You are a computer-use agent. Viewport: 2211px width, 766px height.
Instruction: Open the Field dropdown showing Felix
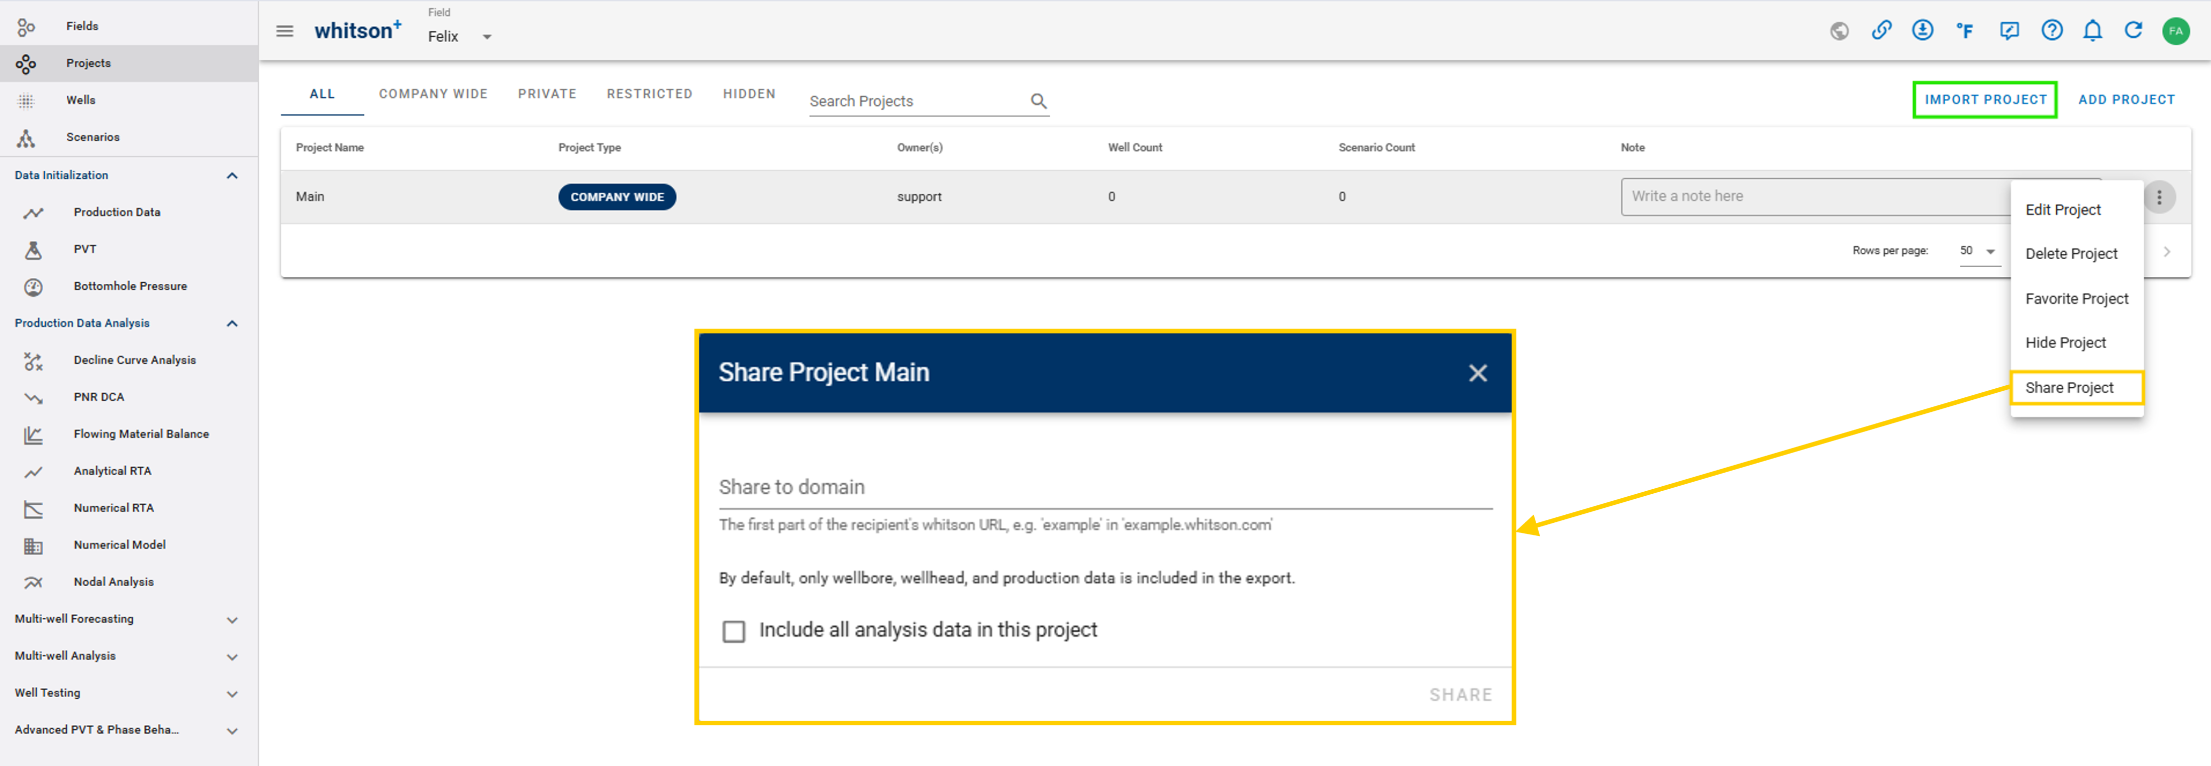[x=460, y=36]
